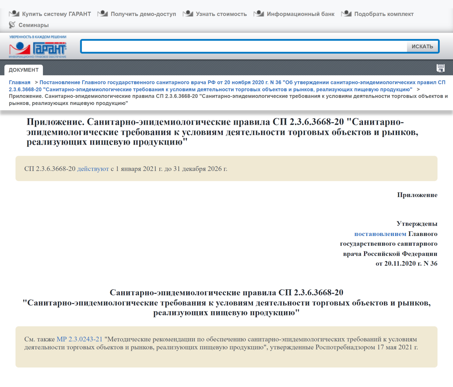Click envelope icon beside Информационный банк
This screenshot has width=453, height=387.
tap(259, 14)
